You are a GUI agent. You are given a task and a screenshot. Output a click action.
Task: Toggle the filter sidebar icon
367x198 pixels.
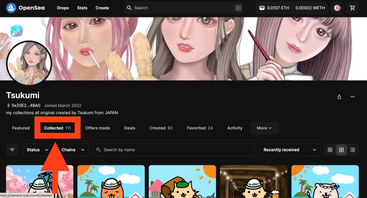coord(12,150)
